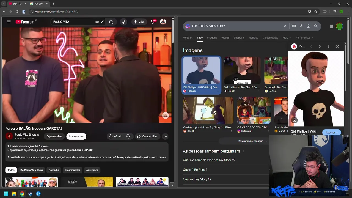Open the Criar button on YouTube
Viewport: 352px width, 198px height.
(x=139, y=22)
